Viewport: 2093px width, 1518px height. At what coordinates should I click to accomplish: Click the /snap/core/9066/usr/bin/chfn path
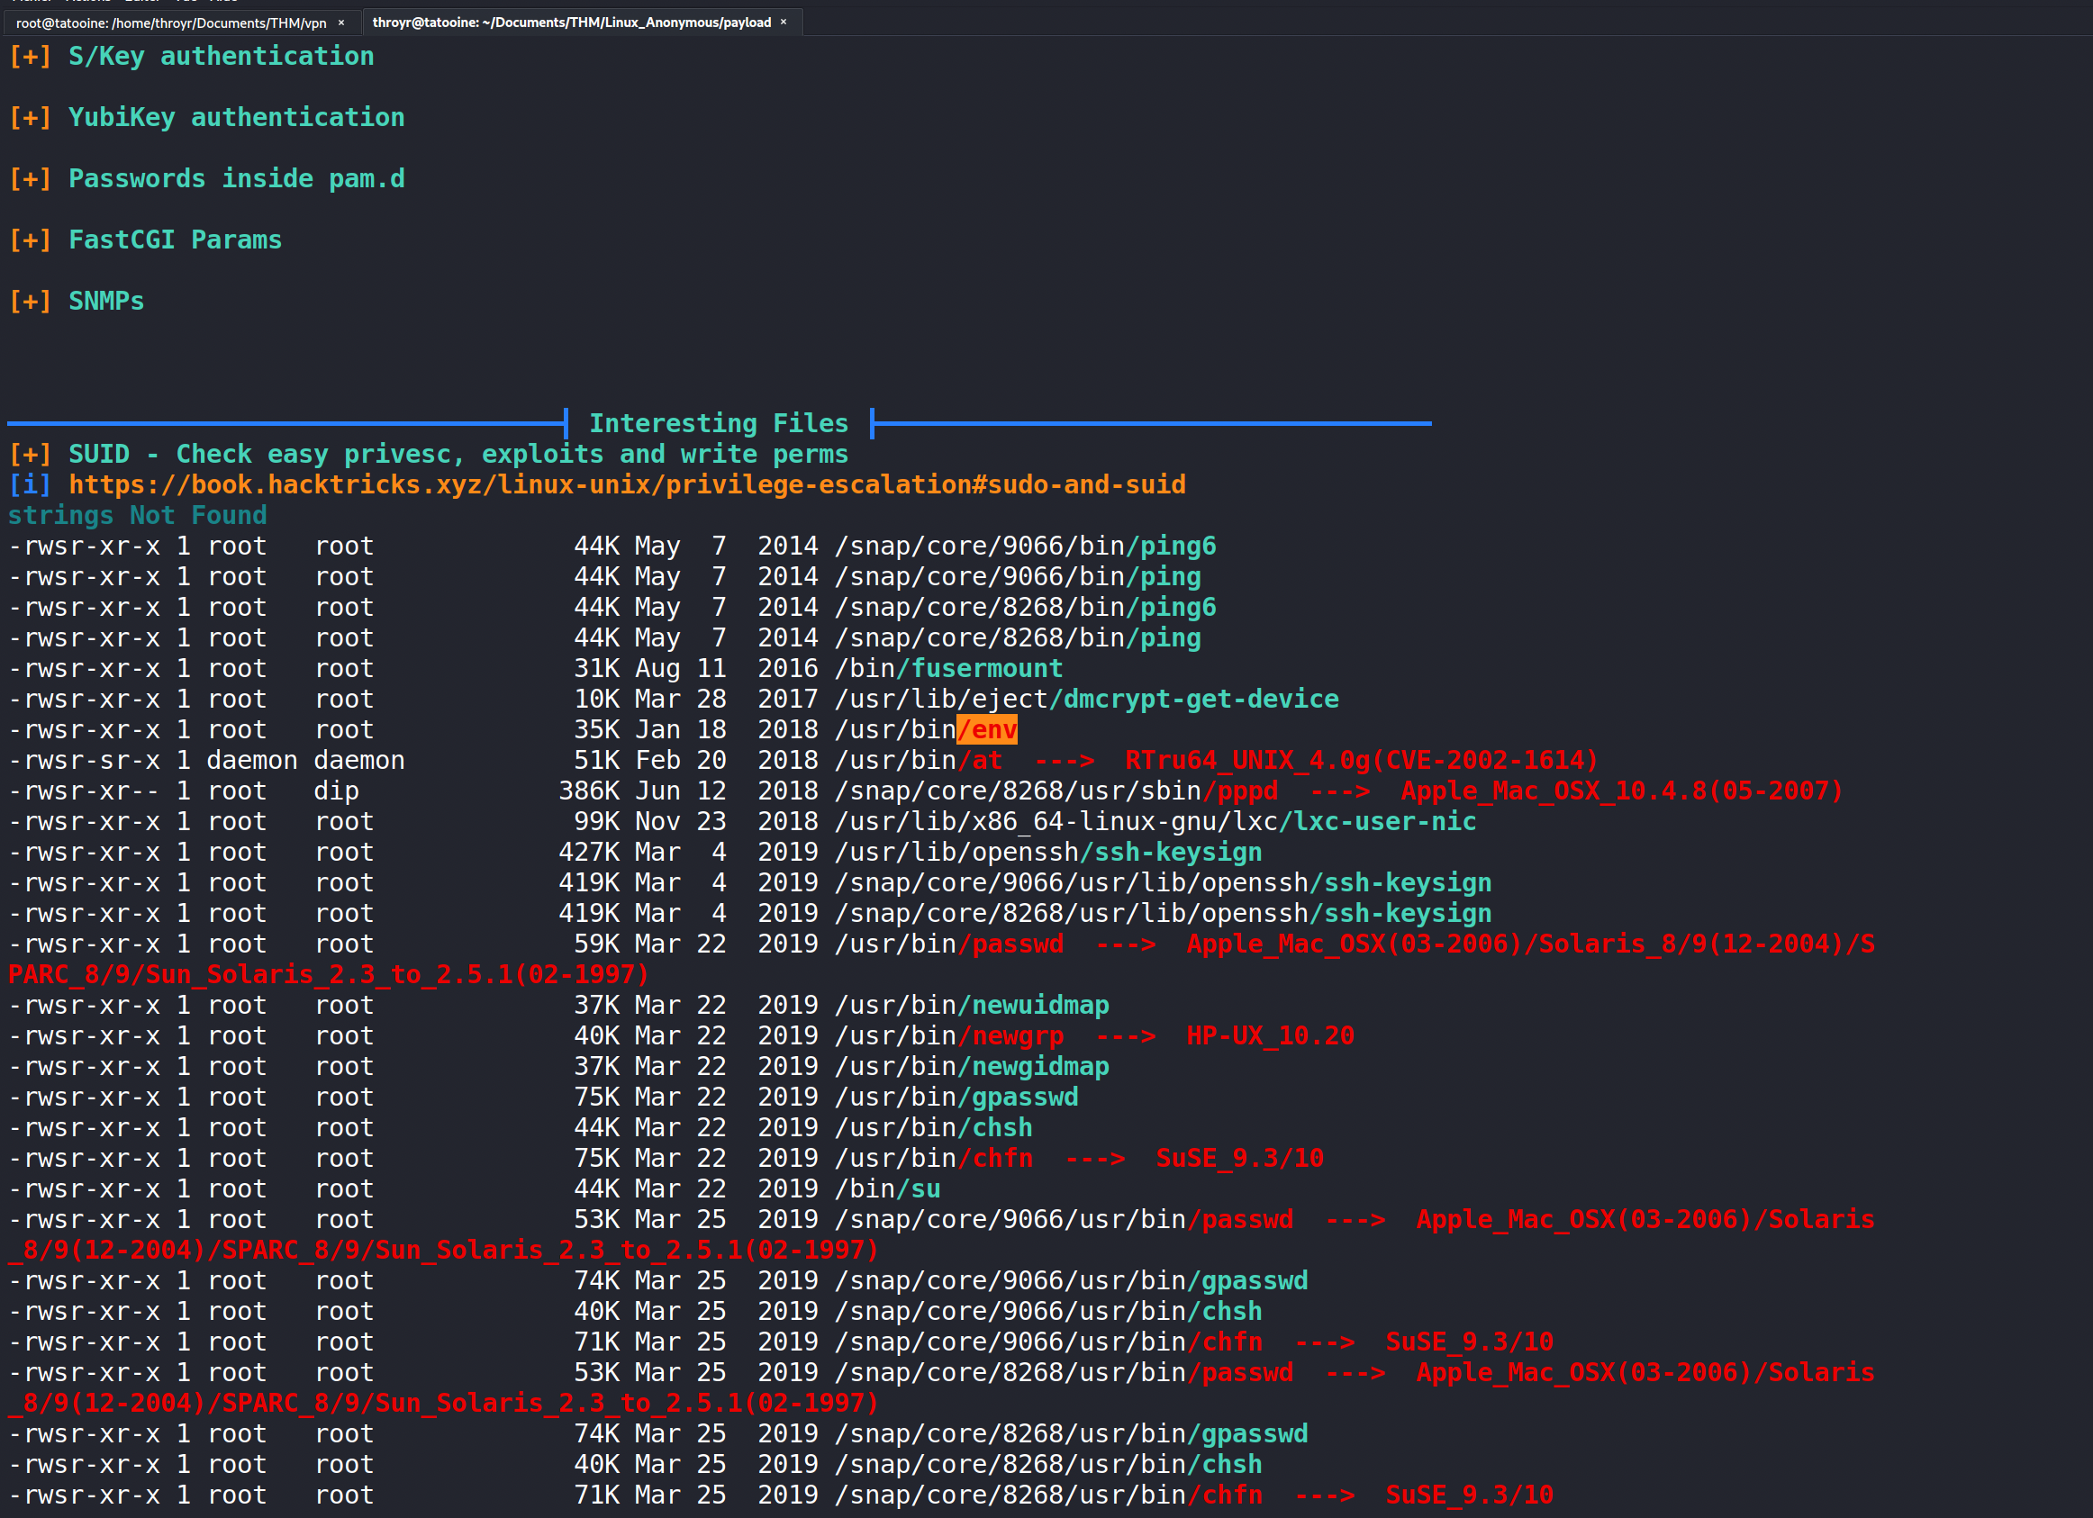1048,1342
